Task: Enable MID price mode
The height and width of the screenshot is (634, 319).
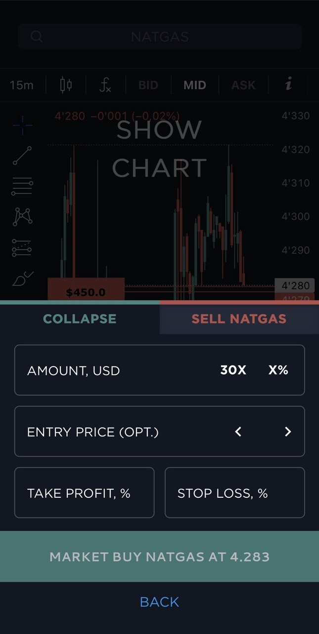Action: tap(194, 85)
